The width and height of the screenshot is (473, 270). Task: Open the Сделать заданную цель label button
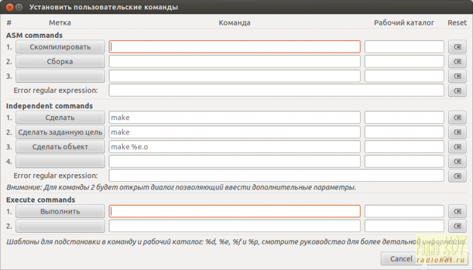pyautogui.click(x=60, y=132)
